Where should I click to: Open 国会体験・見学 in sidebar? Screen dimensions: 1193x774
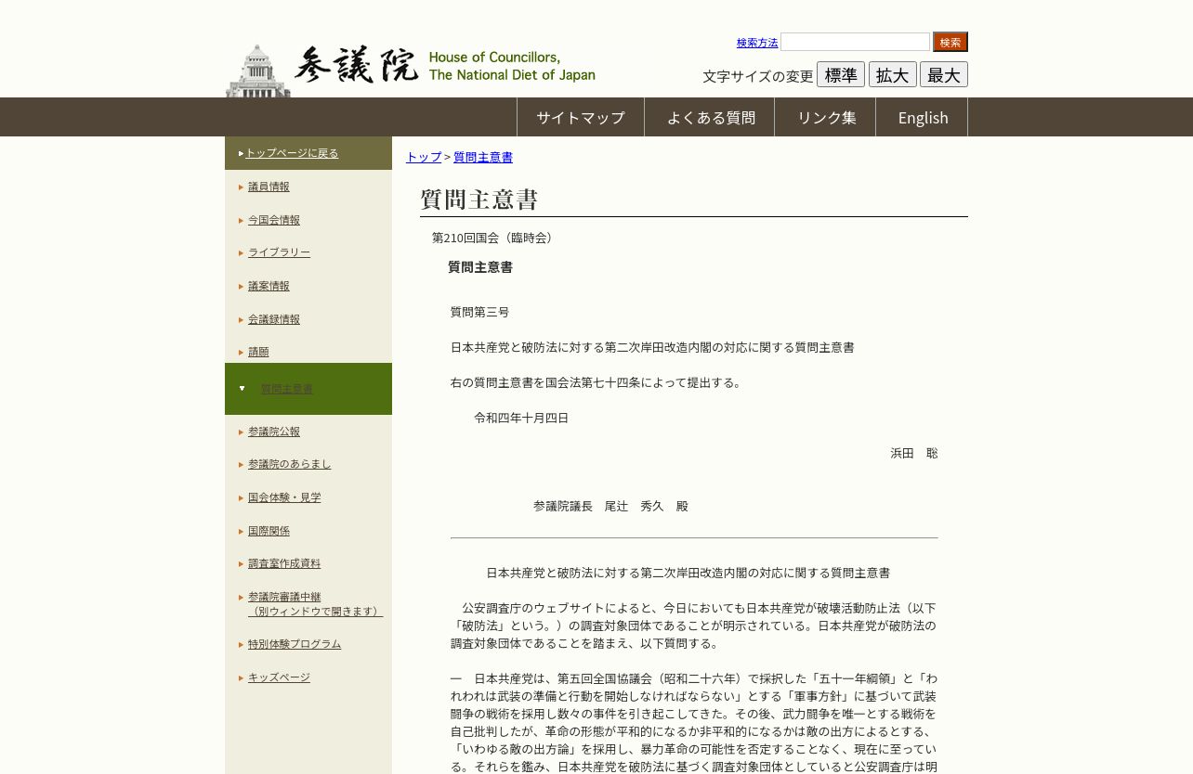tap(284, 497)
